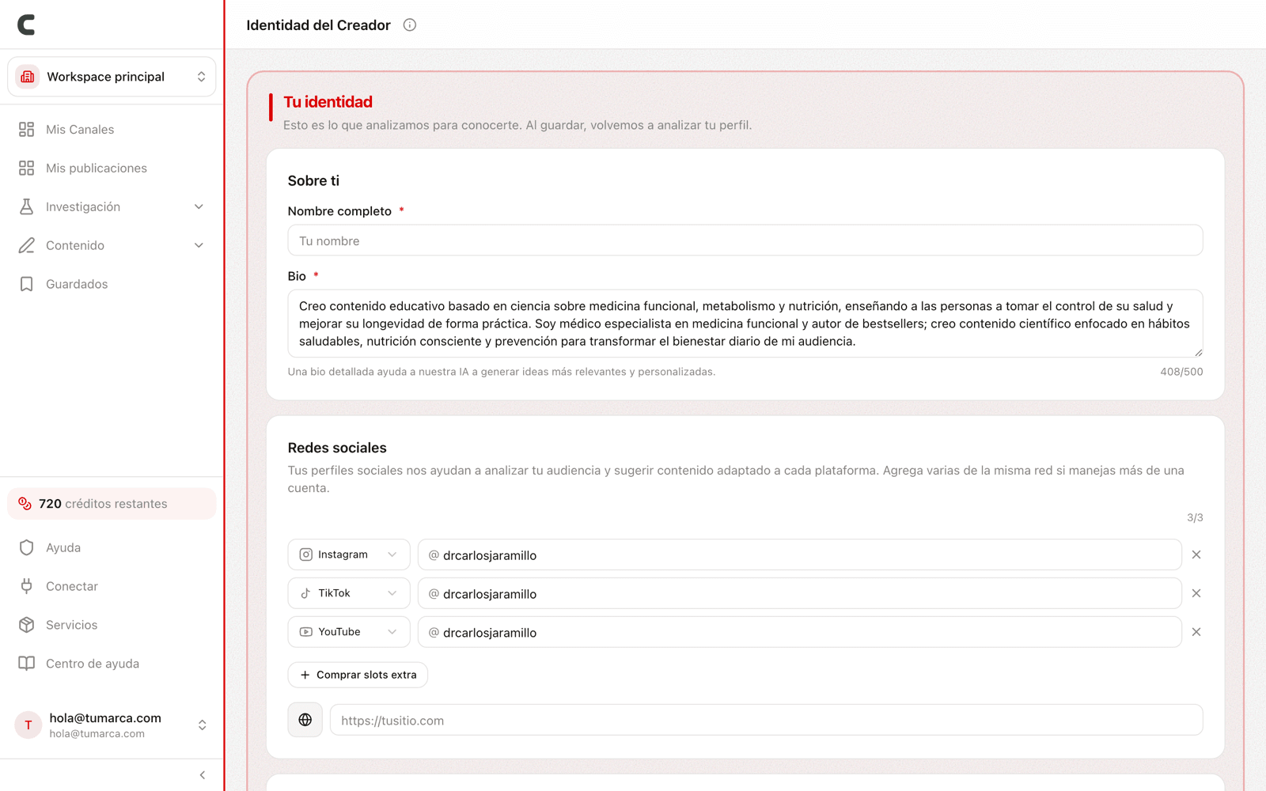Screen dimensions: 1266x791
Task: Edit the Instagram username field
Action: pyautogui.click(x=800, y=554)
